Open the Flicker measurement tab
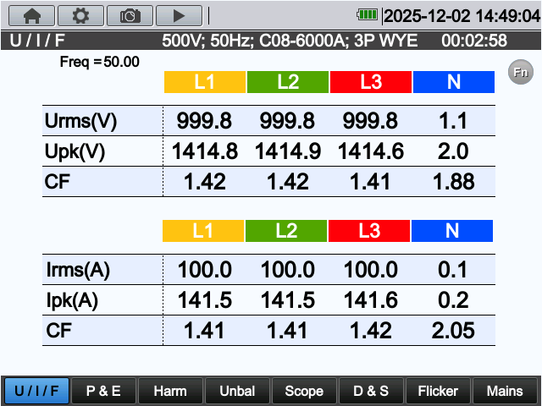The height and width of the screenshot is (406, 542). click(438, 391)
